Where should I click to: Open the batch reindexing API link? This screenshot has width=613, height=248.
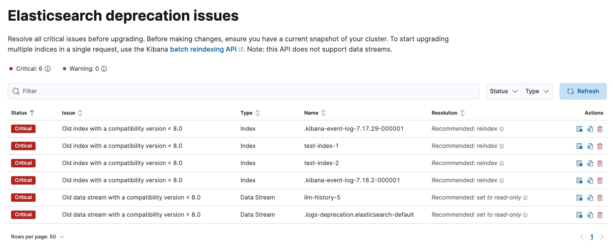click(203, 49)
